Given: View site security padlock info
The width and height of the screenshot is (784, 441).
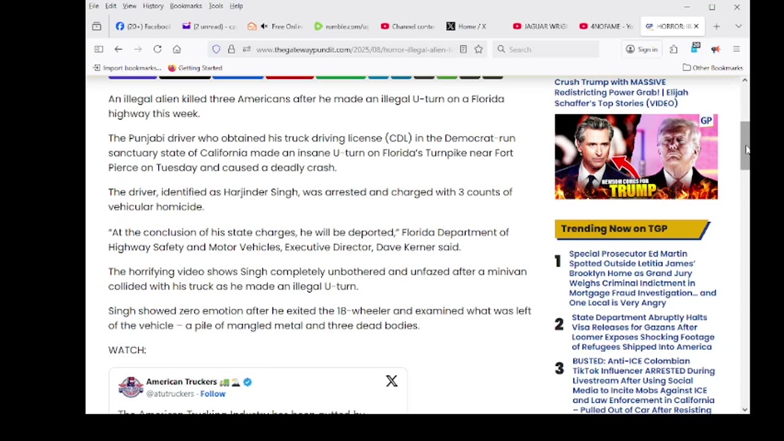Looking at the screenshot, I should [232, 49].
